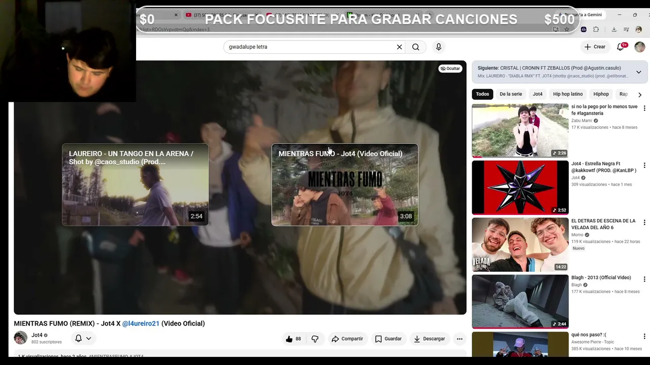Open the Velada del Año thumbnail

click(520, 245)
